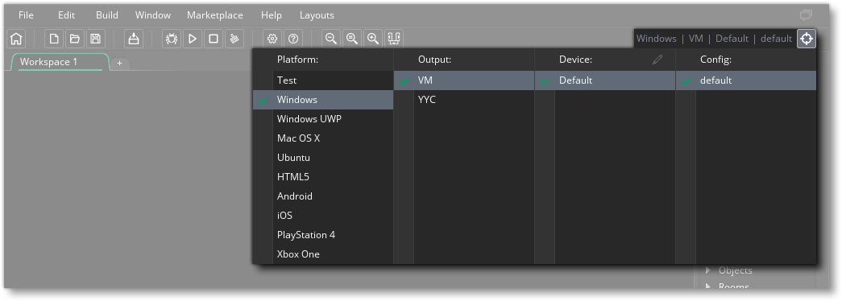The height and width of the screenshot is (301, 842).
Task: Click the Create Executable icon
Action: pyautogui.click(x=134, y=39)
